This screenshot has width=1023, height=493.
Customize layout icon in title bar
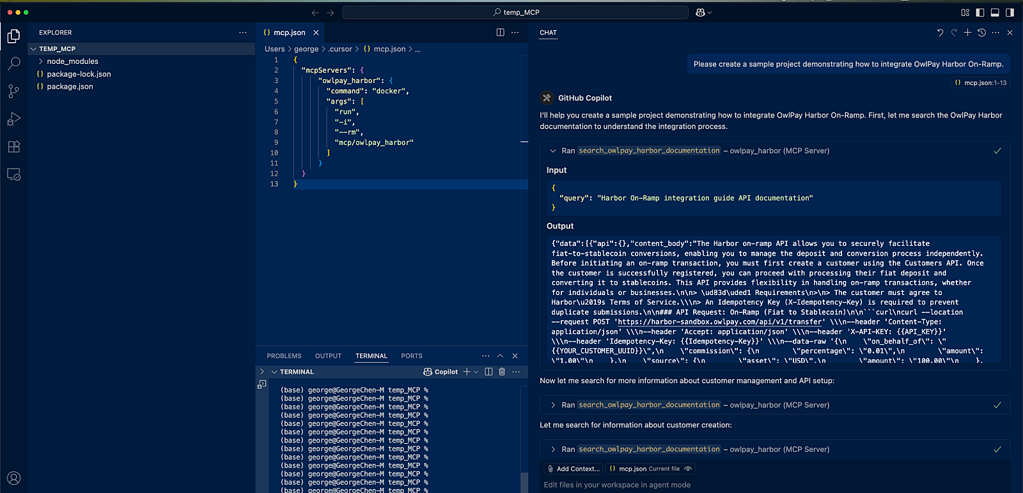point(965,12)
